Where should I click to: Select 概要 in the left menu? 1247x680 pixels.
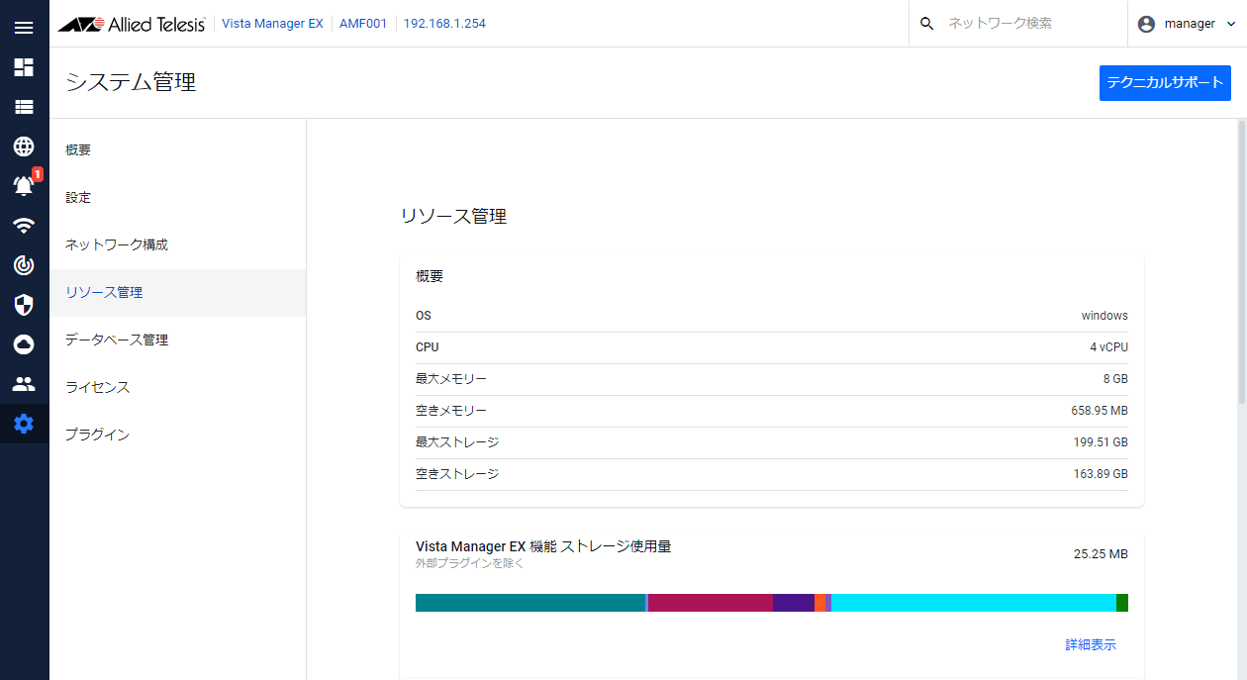pos(79,150)
